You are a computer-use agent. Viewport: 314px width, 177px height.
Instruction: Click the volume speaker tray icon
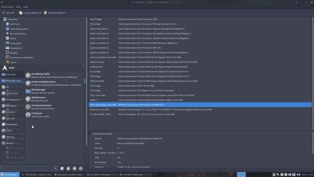click(x=298, y=175)
